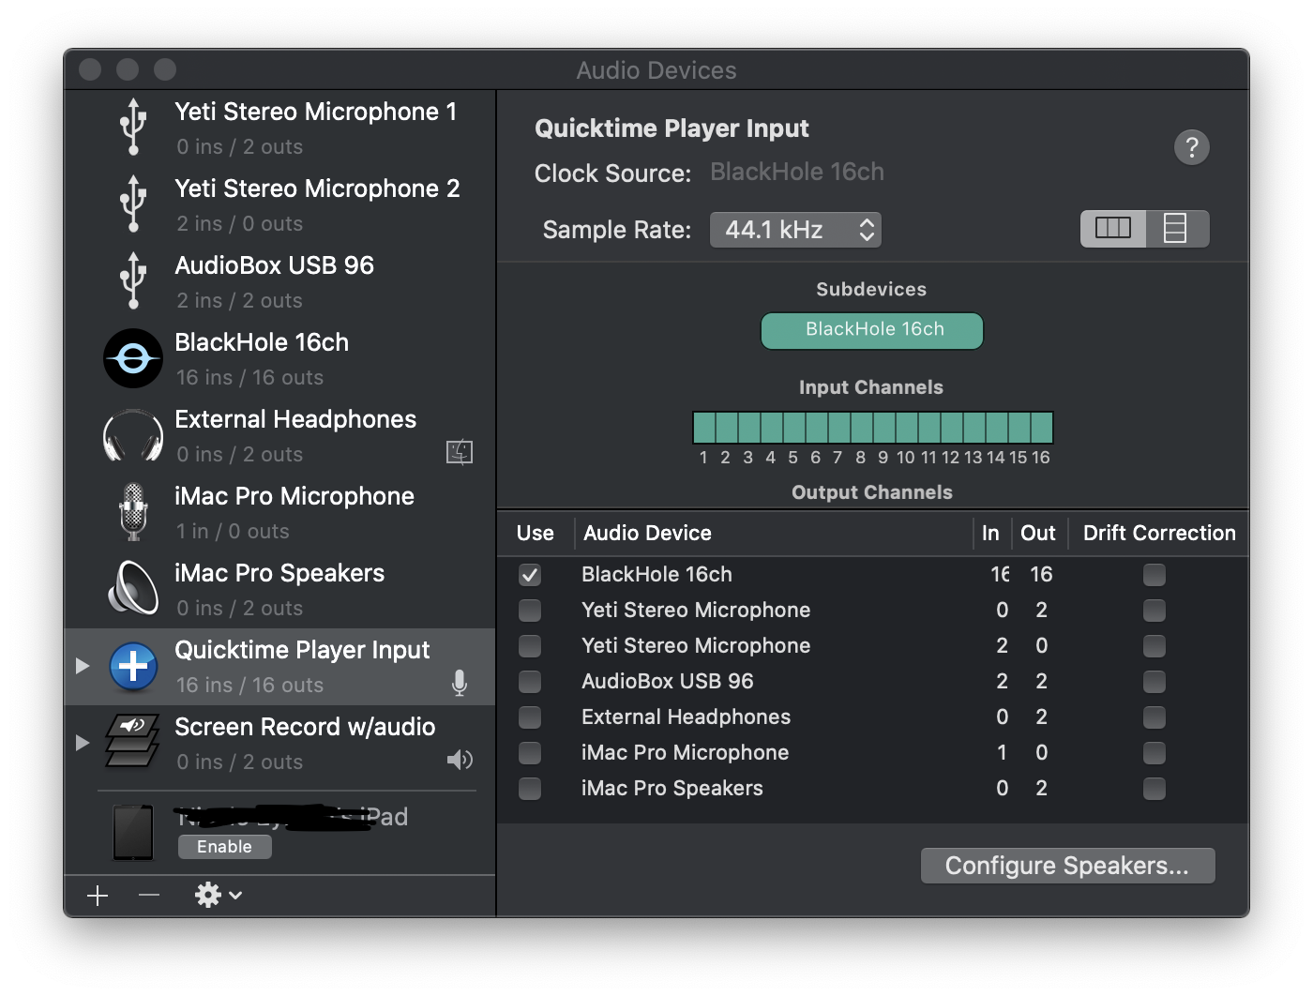
Task: Toggle Drift Correction for iMac Pro Speakers
Action: (x=1155, y=789)
